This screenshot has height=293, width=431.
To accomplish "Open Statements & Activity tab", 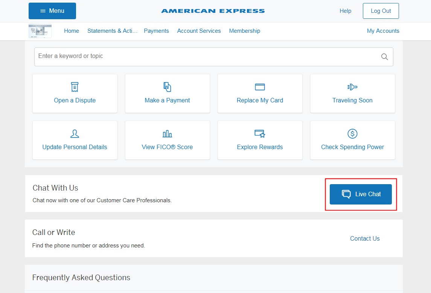I will 112,31.
